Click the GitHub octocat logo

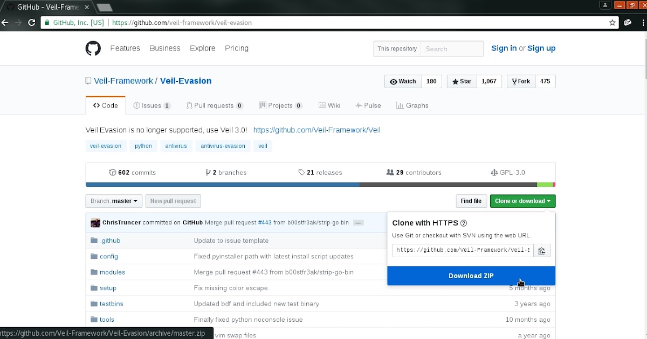93,48
